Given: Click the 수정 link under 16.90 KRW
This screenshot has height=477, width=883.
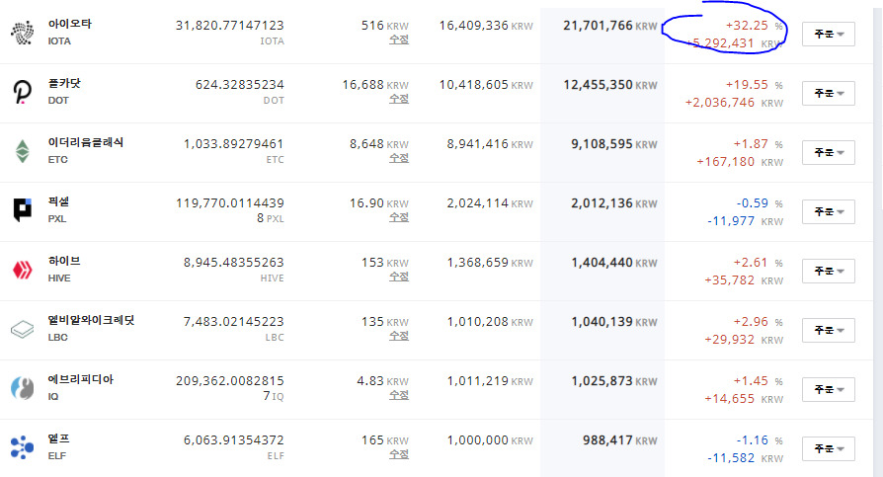Looking at the screenshot, I should click(x=399, y=217).
